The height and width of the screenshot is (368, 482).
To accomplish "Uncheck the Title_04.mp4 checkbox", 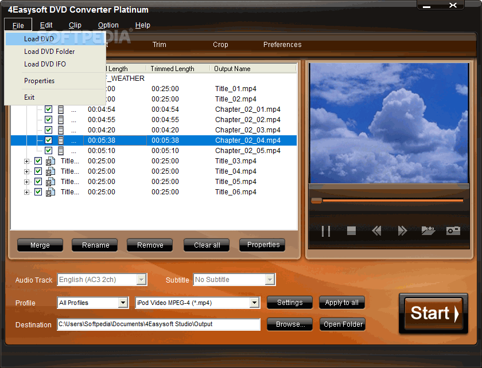I will (38, 171).
